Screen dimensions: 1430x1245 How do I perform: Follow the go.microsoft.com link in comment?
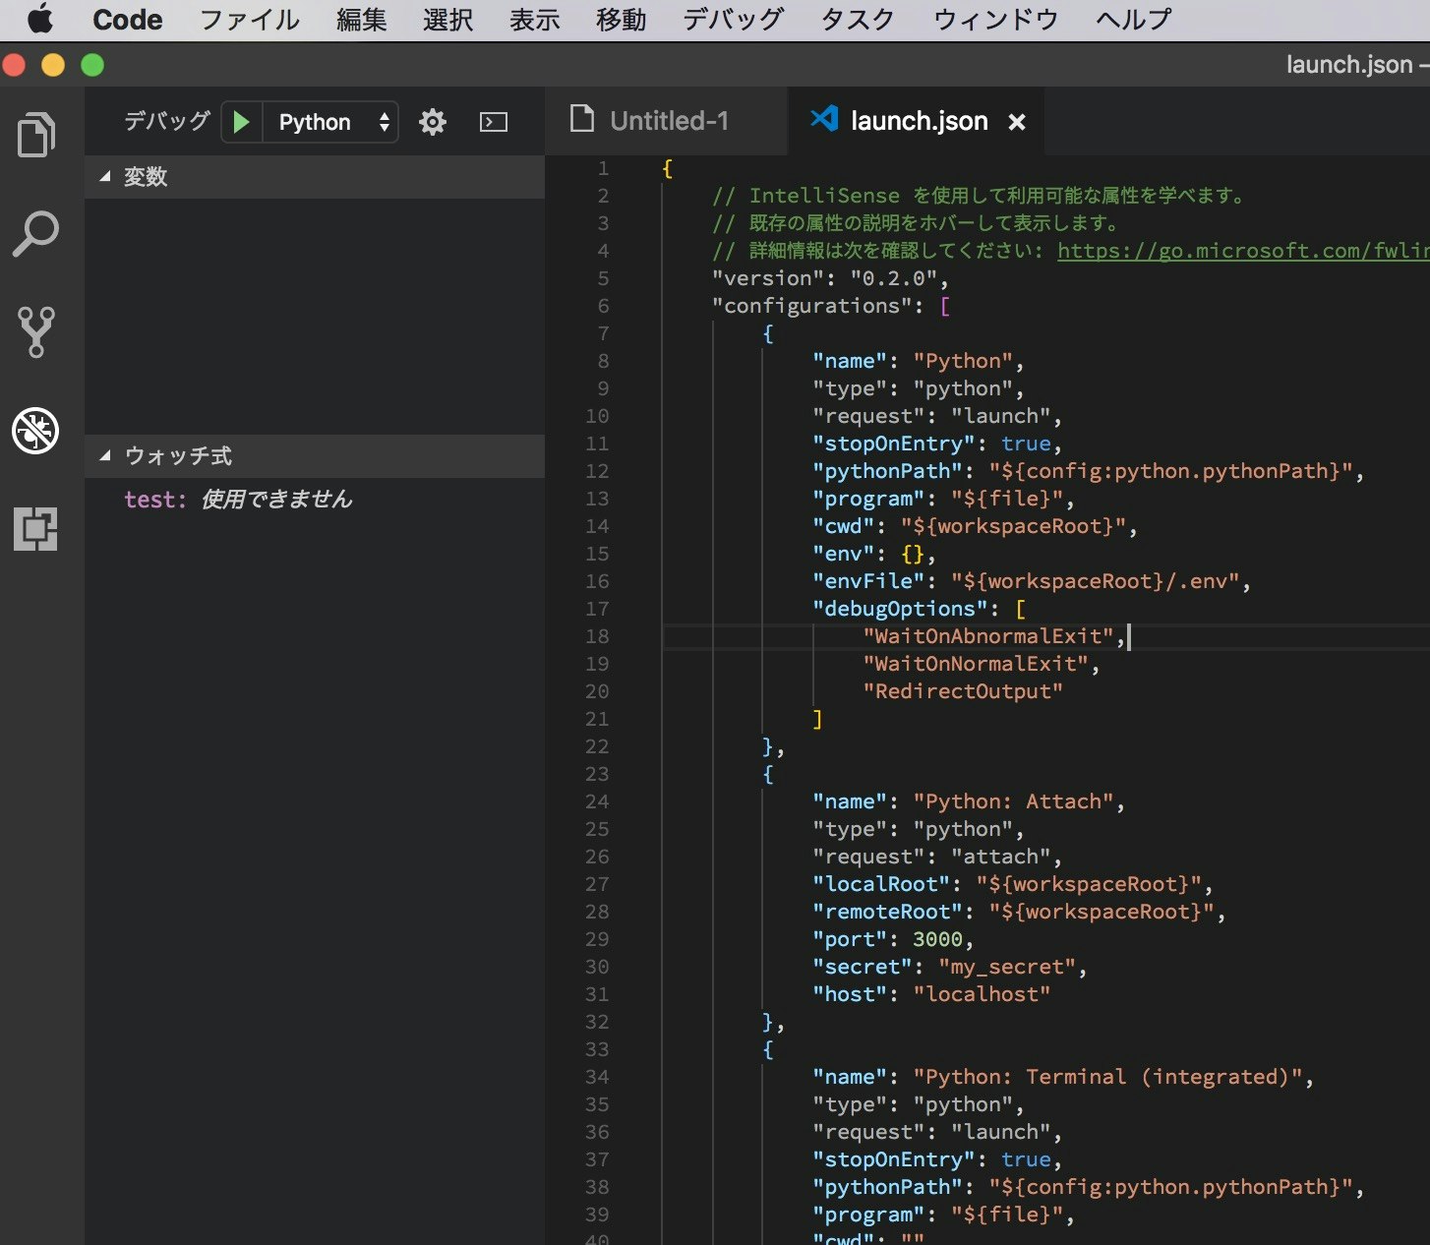1243,251
